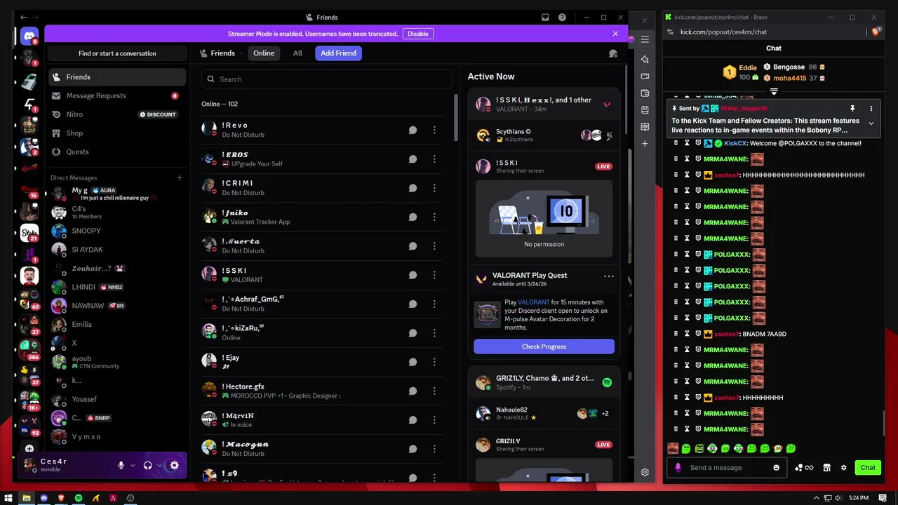Open File Explorer from the taskbar
This screenshot has height=505, width=898.
pos(26,498)
